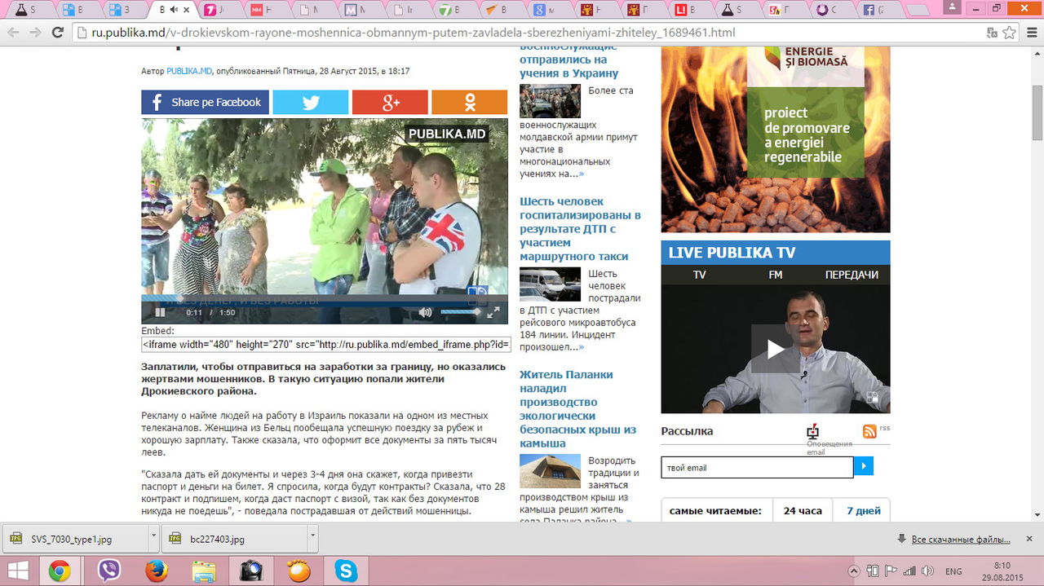Switch to the Google search tab
Image resolution: width=1044 pixels, height=586 pixels.
pyautogui.click(x=544, y=10)
